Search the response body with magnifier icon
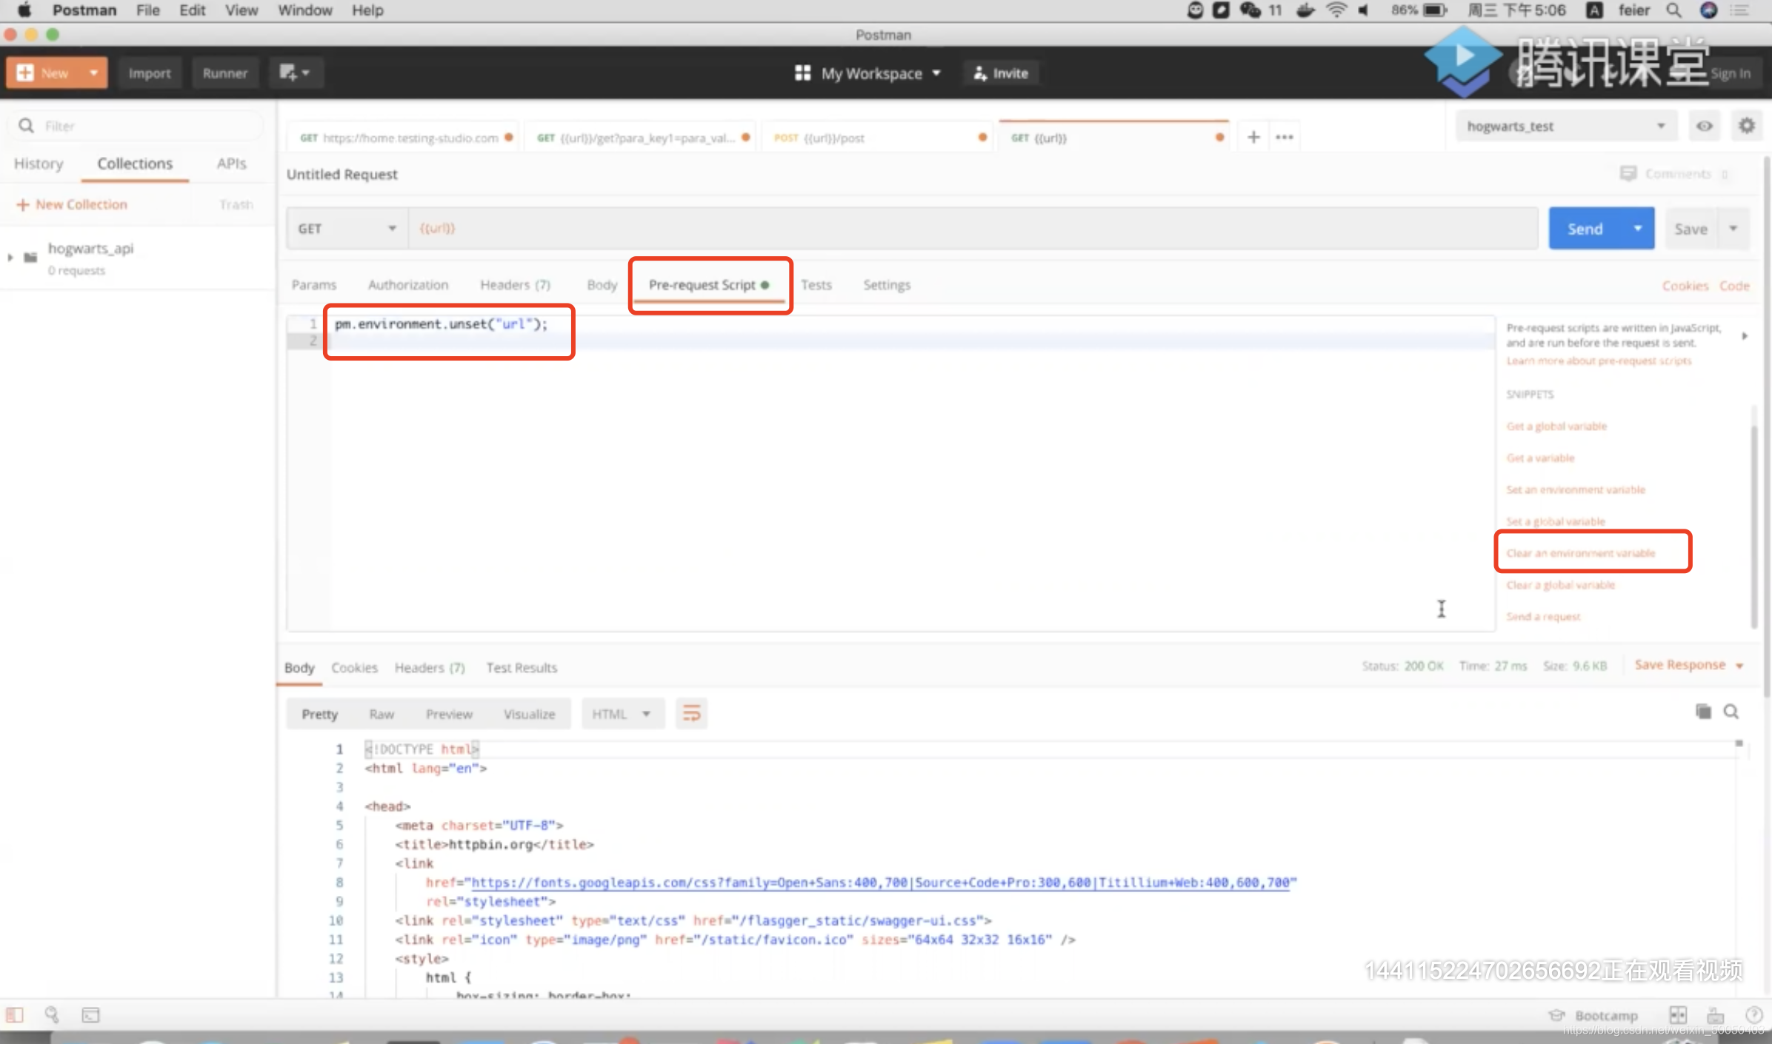Screen dimensions: 1772x1044 pos(1731,712)
